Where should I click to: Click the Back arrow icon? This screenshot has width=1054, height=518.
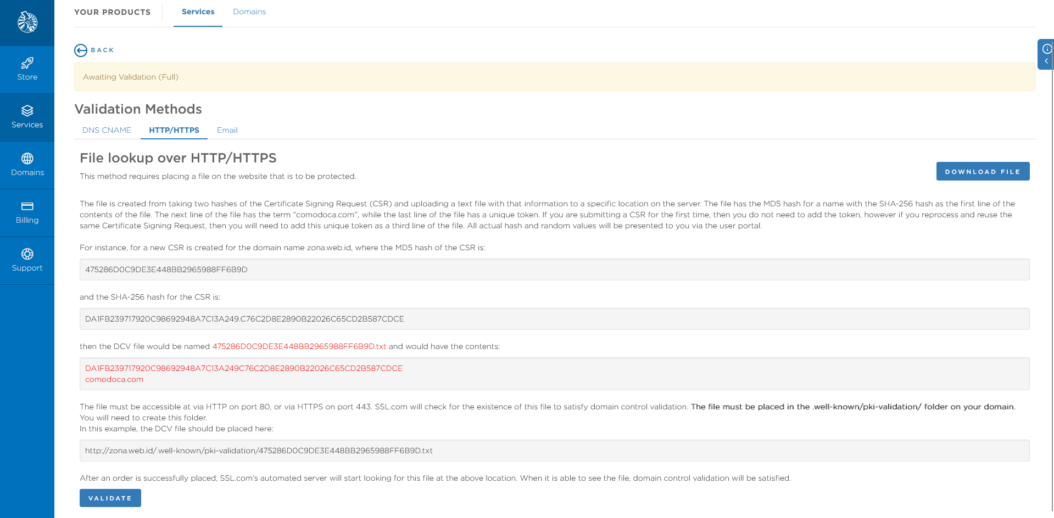81,50
